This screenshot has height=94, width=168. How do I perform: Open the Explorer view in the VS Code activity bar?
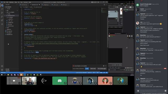(2, 5)
